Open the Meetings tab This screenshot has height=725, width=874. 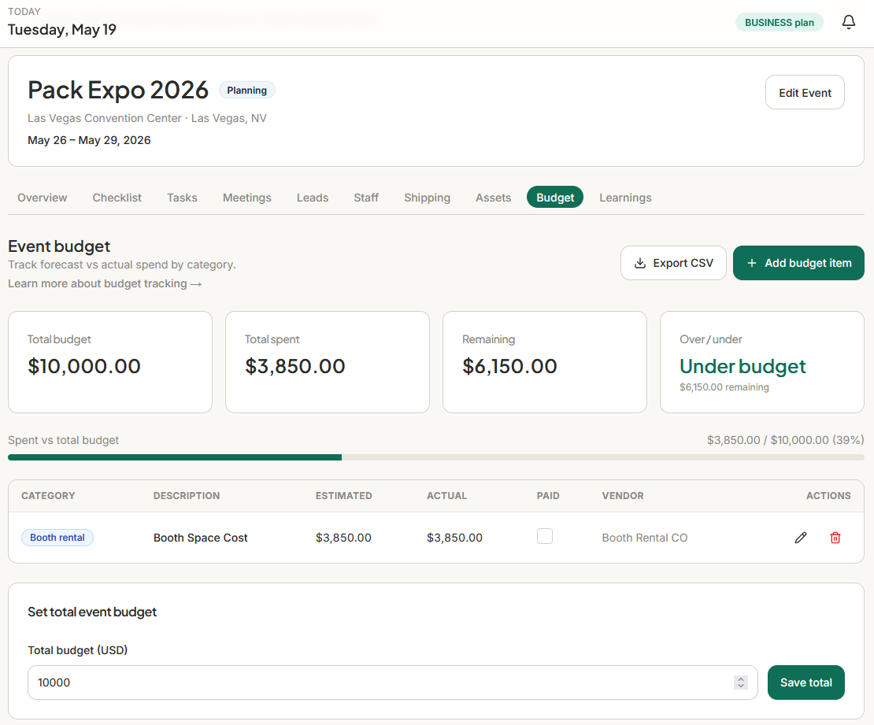(247, 198)
